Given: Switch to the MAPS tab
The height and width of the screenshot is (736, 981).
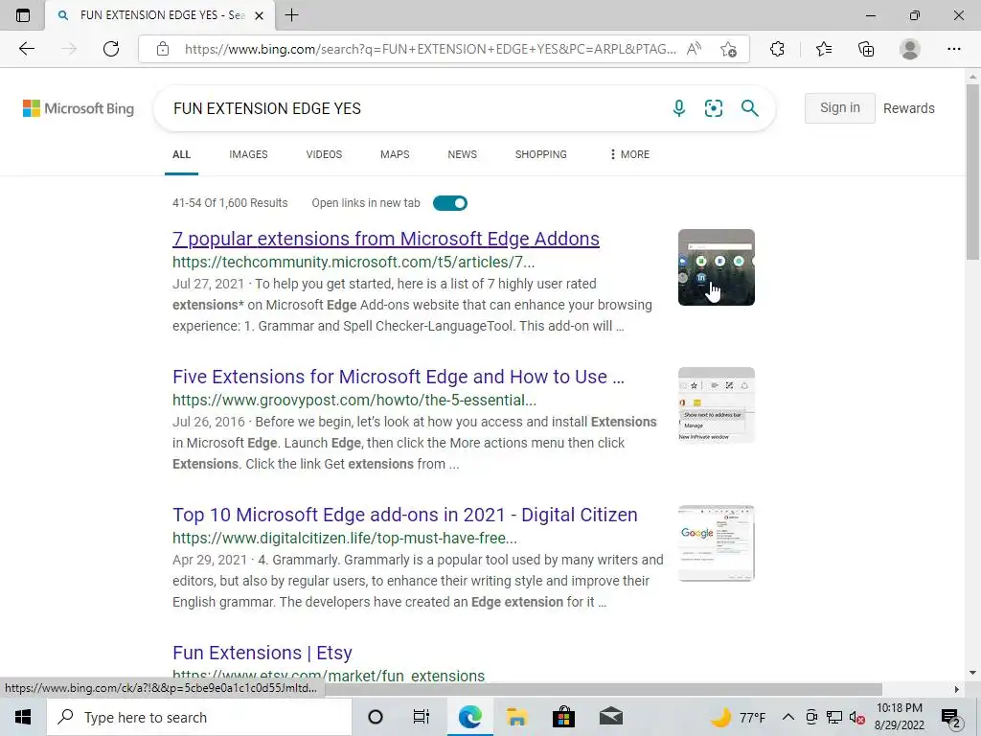Looking at the screenshot, I should tap(395, 154).
